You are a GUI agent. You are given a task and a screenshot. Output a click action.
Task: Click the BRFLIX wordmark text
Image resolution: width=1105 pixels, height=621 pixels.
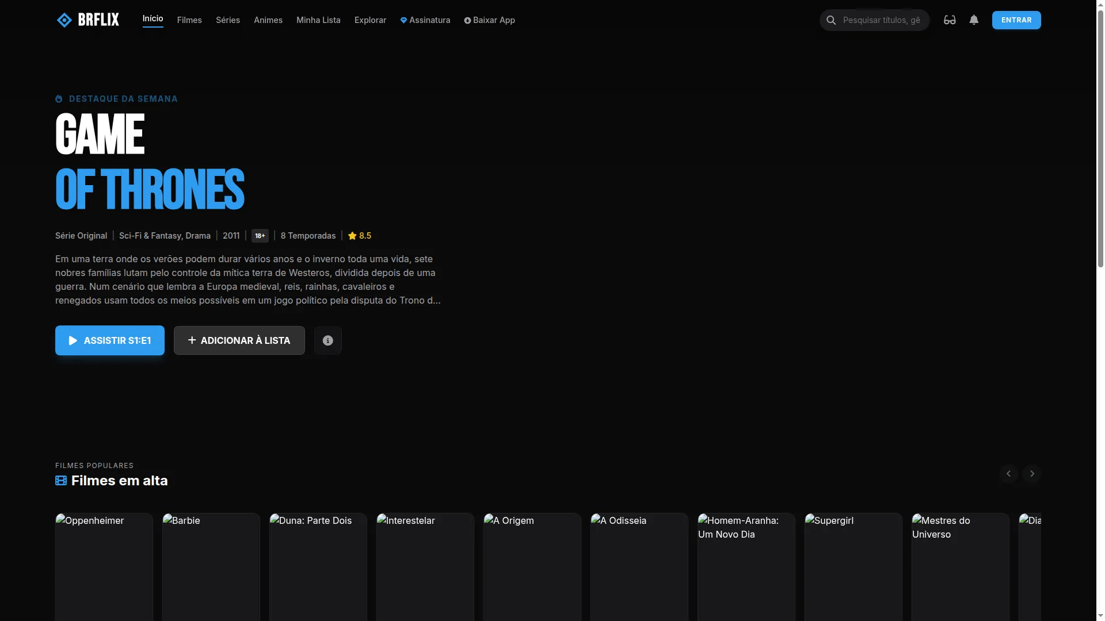(x=98, y=20)
